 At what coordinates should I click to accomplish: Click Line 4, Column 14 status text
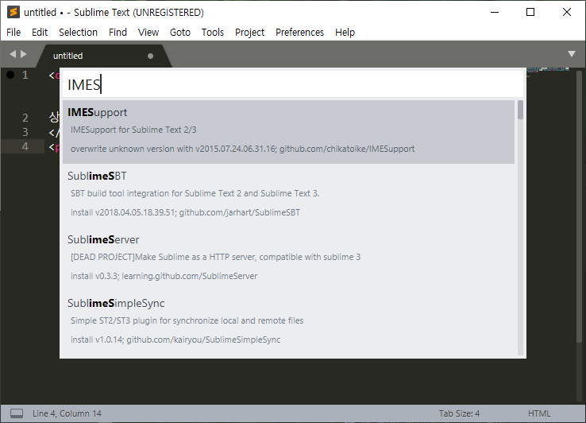[x=67, y=413]
